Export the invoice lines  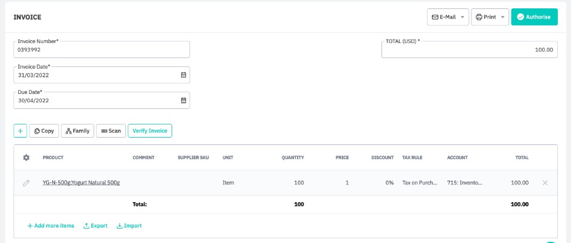[95, 226]
